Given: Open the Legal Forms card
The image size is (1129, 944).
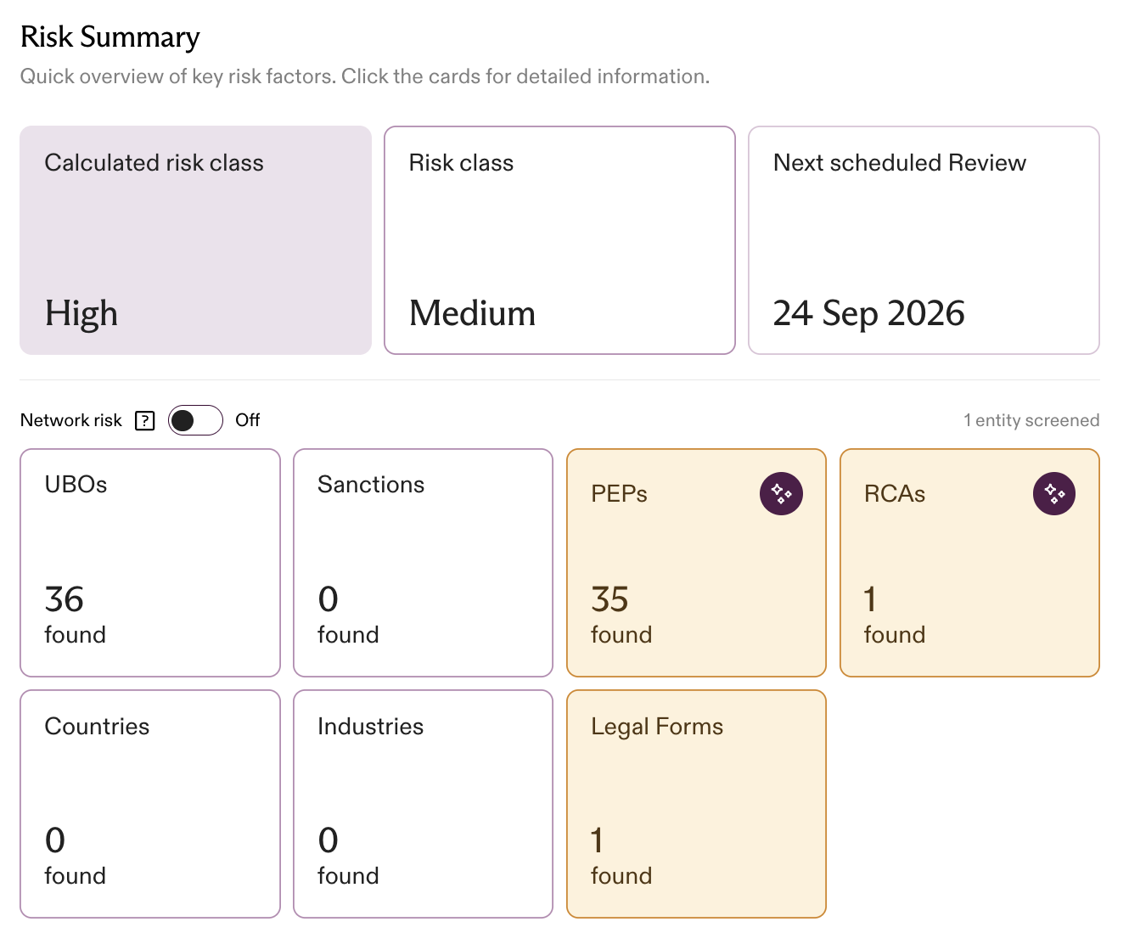Looking at the screenshot, I should (696, 804).
